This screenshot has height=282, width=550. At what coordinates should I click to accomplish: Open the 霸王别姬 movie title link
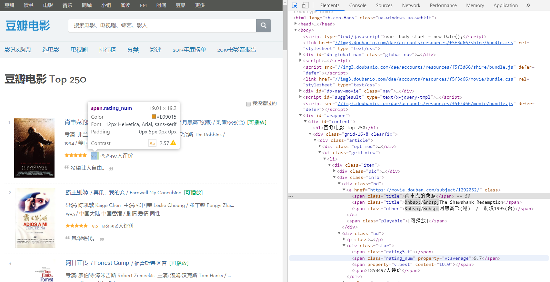tap(77, 192)
